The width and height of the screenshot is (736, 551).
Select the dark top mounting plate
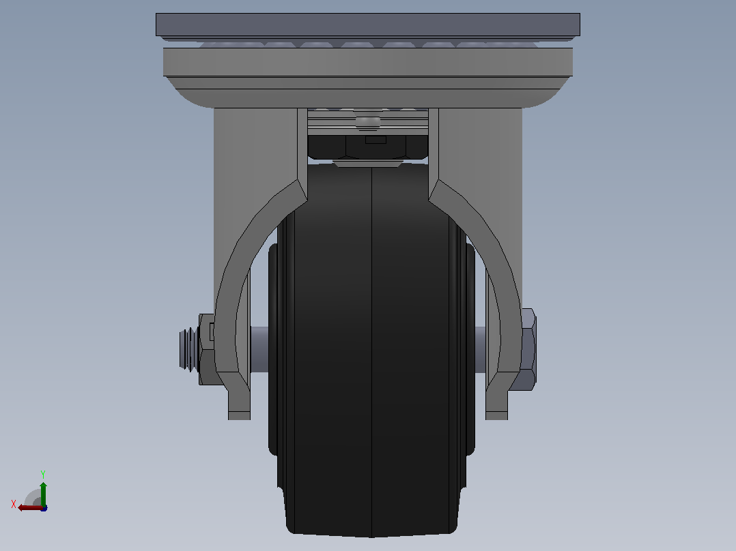[368, 25]
